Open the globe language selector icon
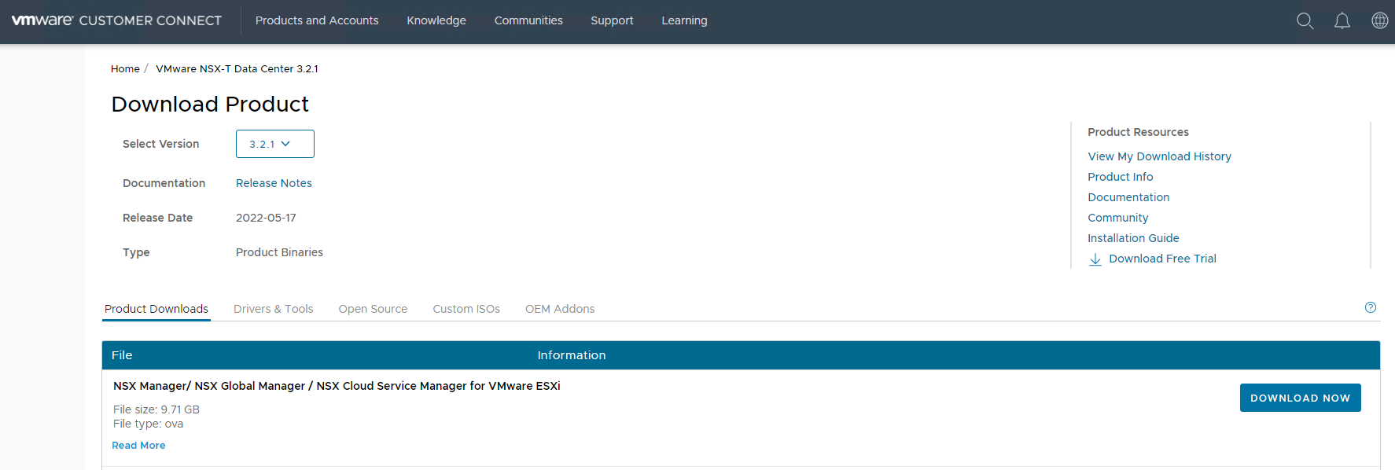 (1380, 20)
